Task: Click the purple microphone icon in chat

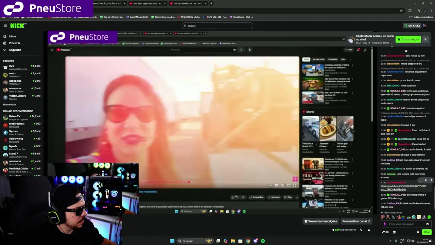Action: (x=385, y=224)
